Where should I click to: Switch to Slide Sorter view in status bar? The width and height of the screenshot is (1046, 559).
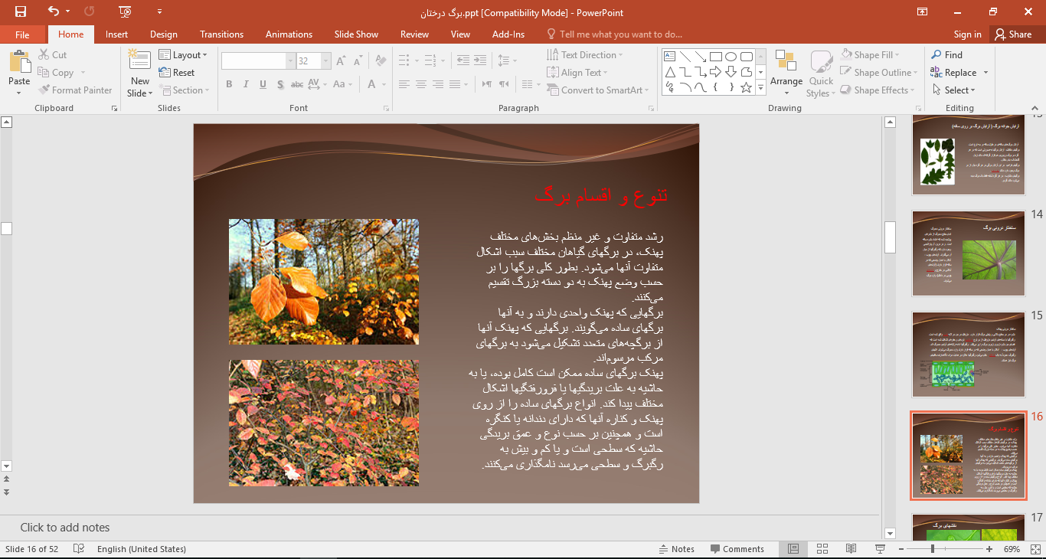(822, 549)
